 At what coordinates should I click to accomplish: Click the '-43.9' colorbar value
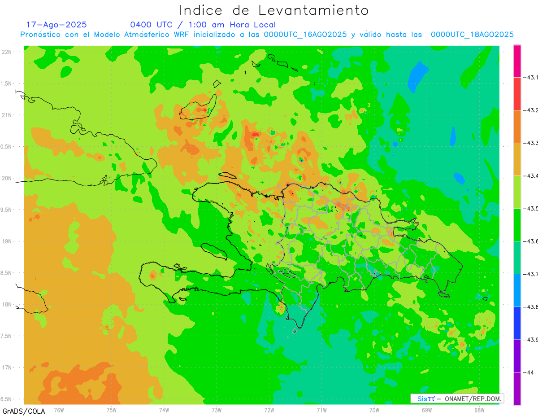click(x=530, y=340)
